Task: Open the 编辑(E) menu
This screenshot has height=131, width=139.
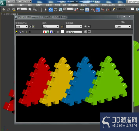Action: click(12, 5)
